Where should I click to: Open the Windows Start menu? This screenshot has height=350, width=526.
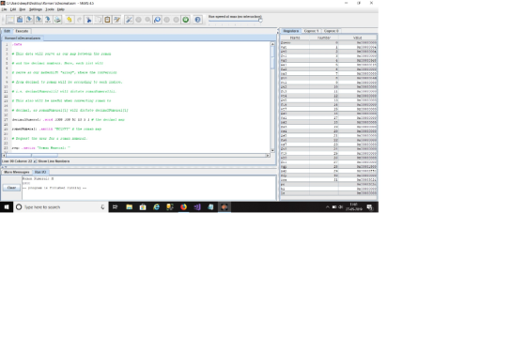(x=7, y=207)
